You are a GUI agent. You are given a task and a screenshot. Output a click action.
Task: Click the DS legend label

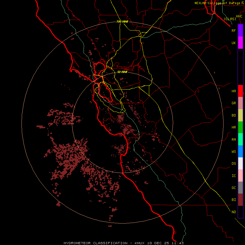tap(234, 164)
